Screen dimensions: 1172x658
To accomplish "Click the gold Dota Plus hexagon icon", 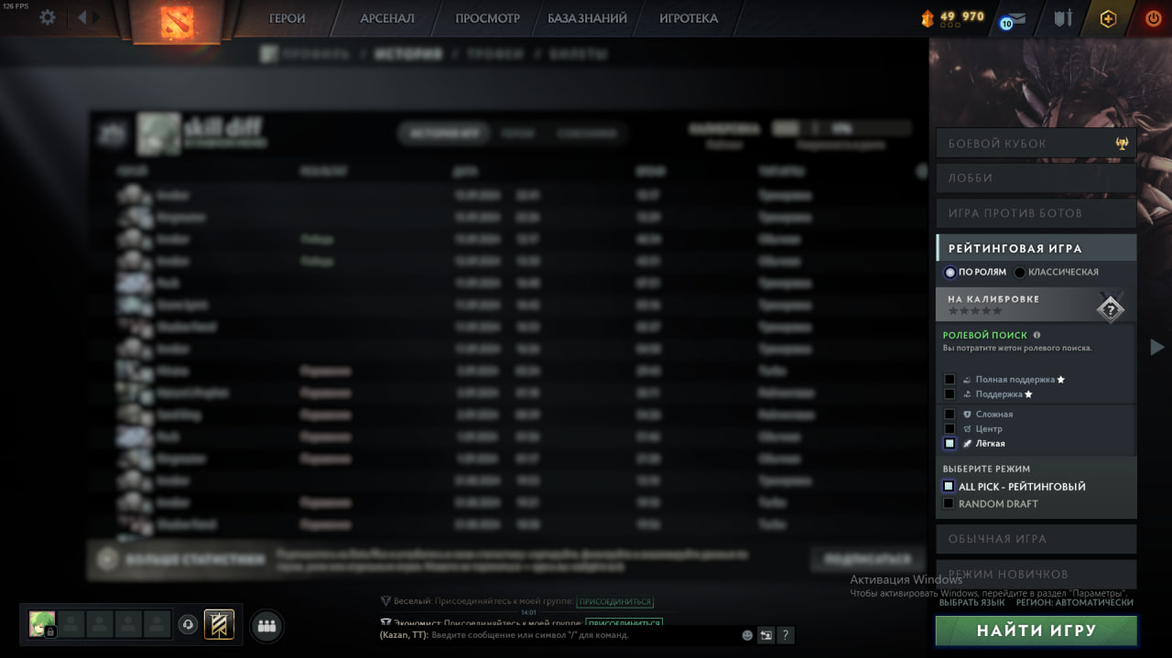I will tap(1108, 18).
